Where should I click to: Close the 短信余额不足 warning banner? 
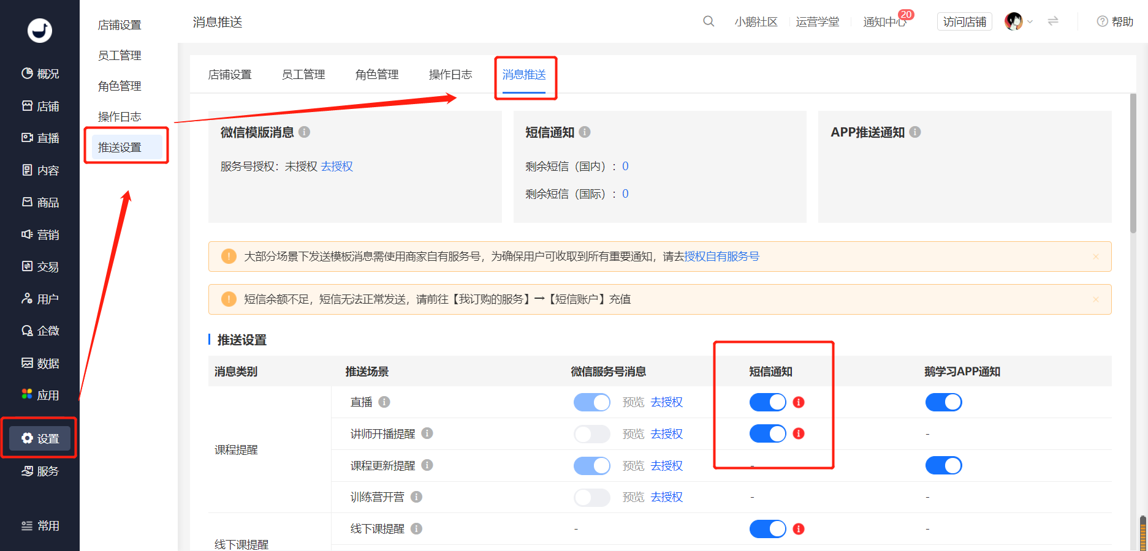coord(1096,299)
